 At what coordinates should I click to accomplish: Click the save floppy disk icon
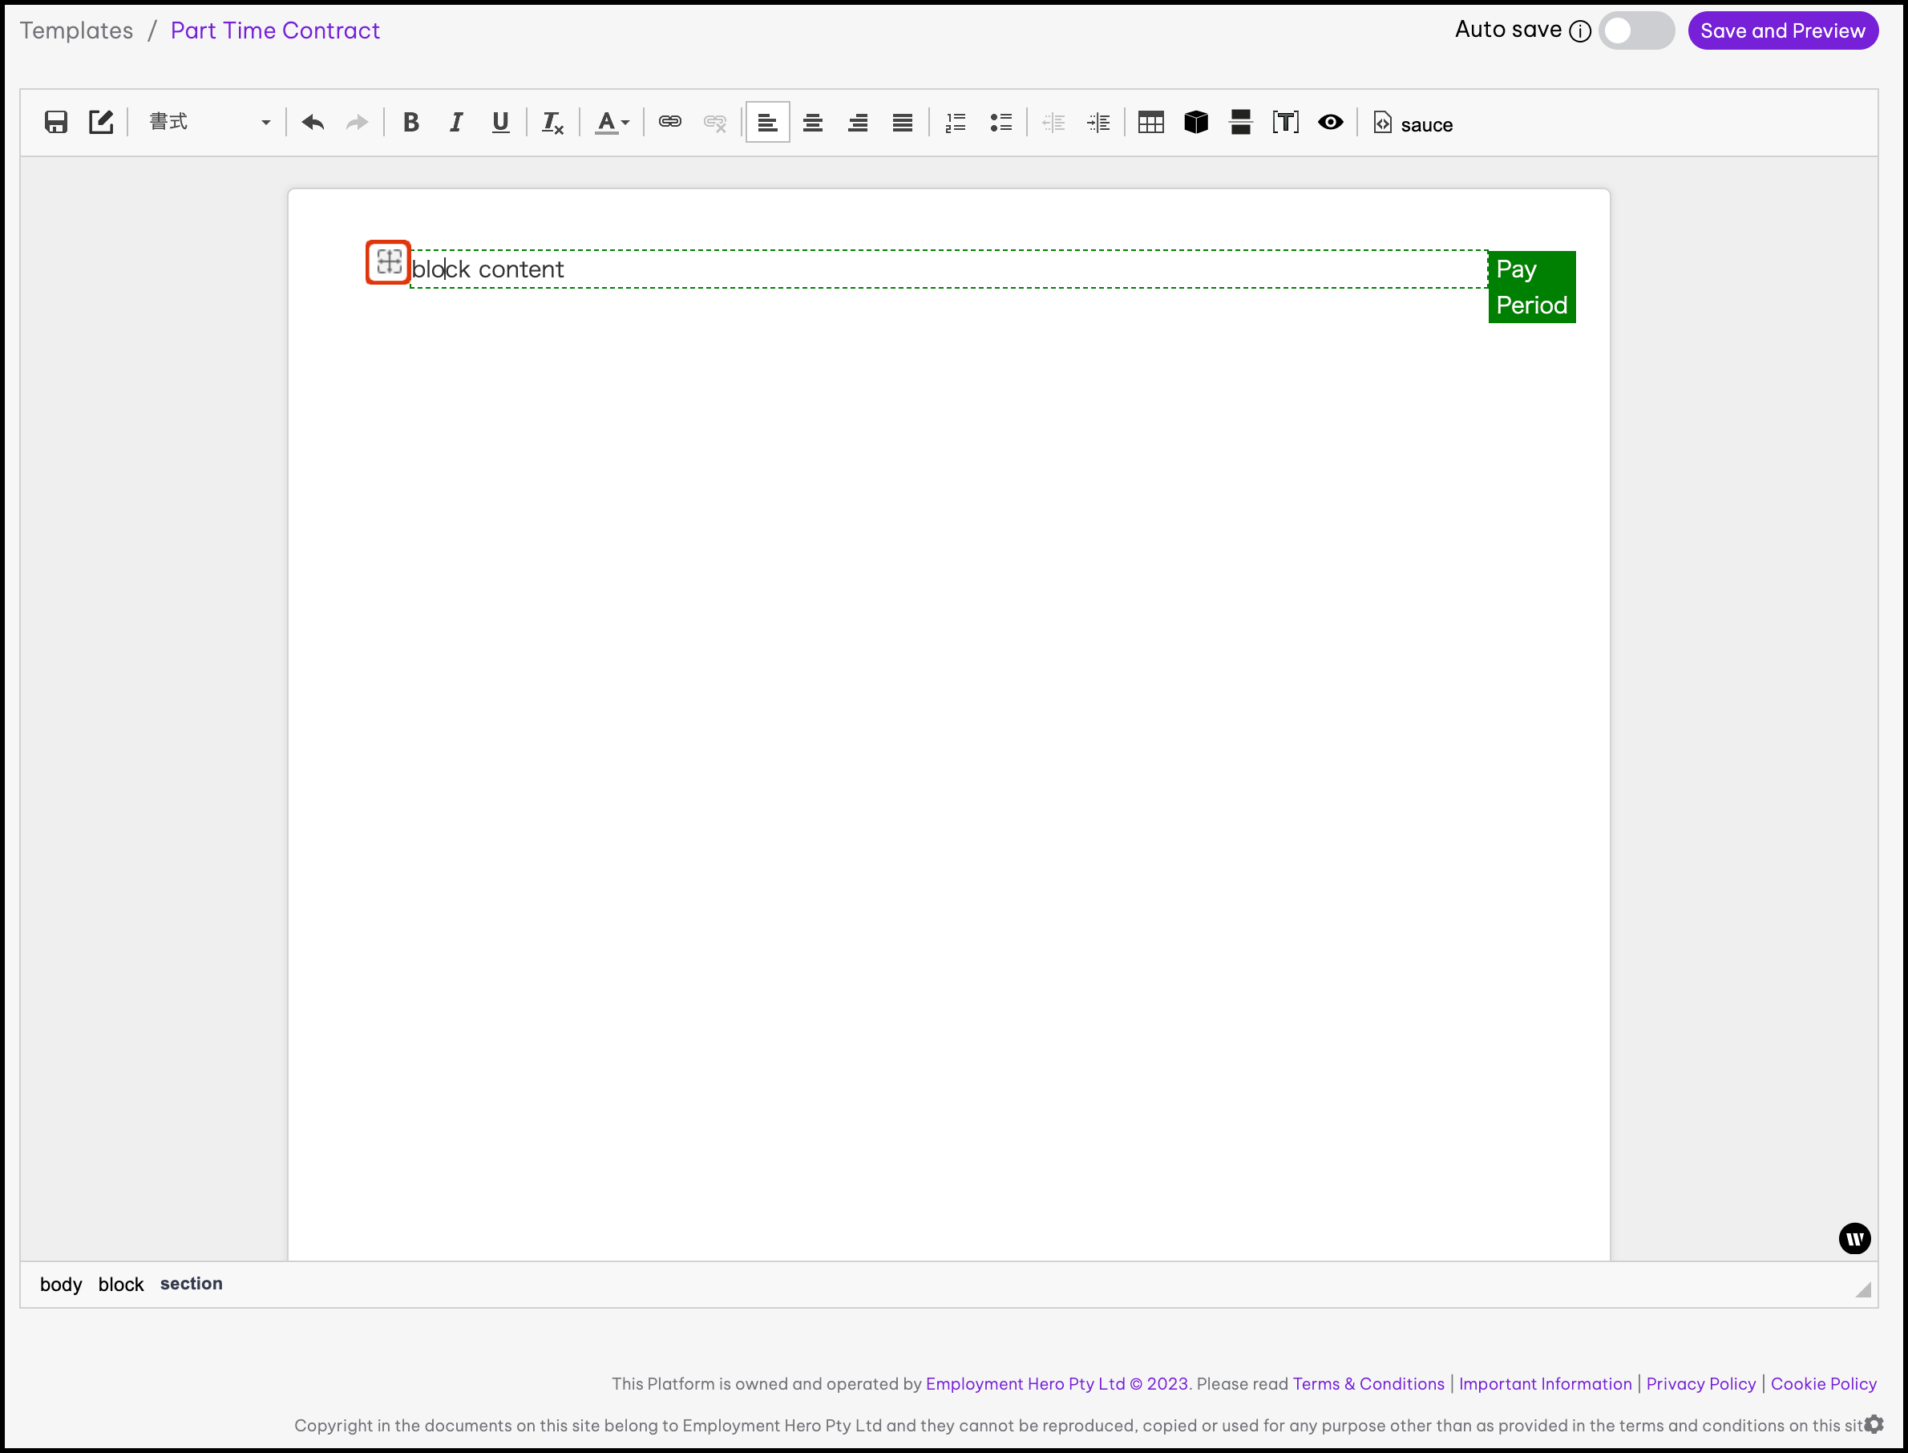point(56,122)
